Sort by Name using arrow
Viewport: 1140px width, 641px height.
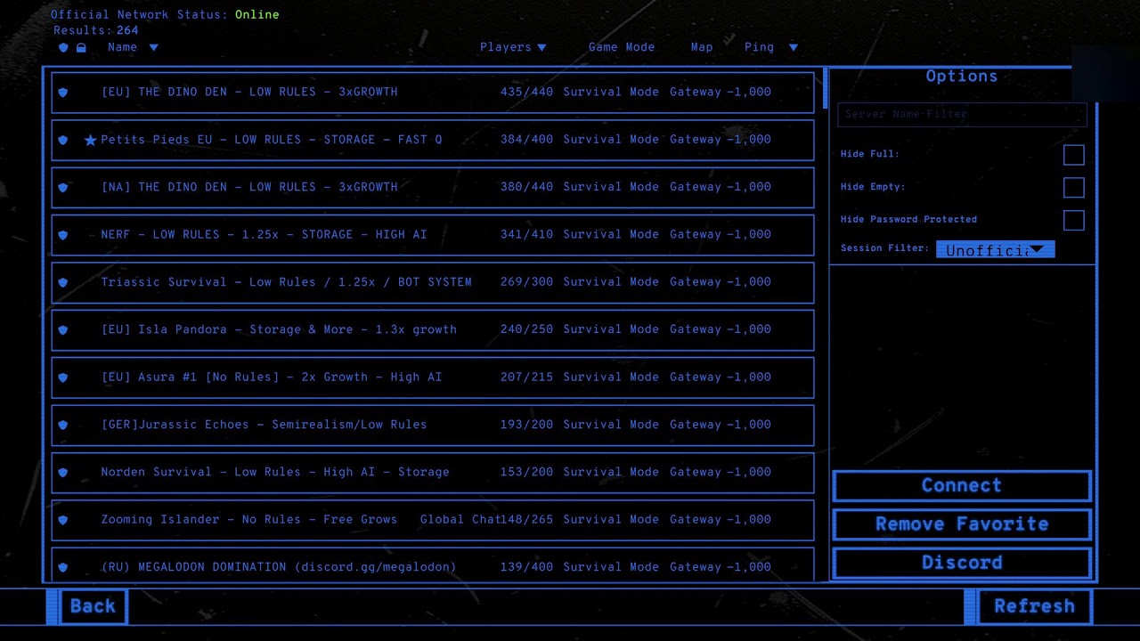(x=153, y=47)
